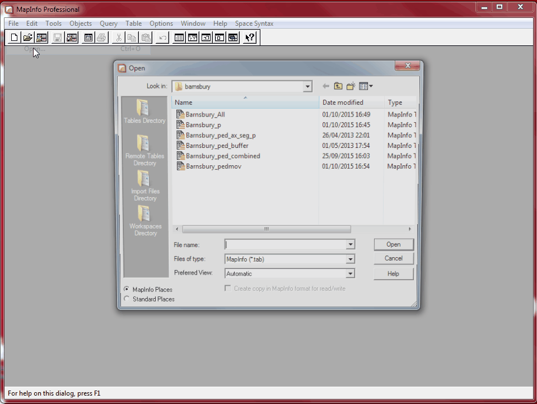Jump to the Workspaces Directory place

(x=144, y=221)
